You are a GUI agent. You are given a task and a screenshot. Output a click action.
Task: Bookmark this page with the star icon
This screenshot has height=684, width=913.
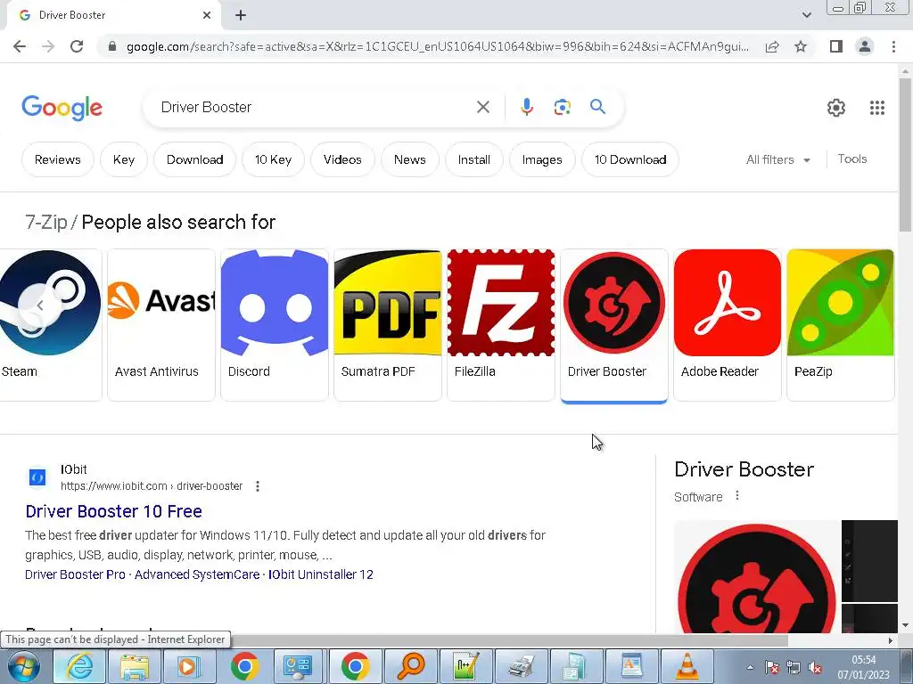[801, 46]
